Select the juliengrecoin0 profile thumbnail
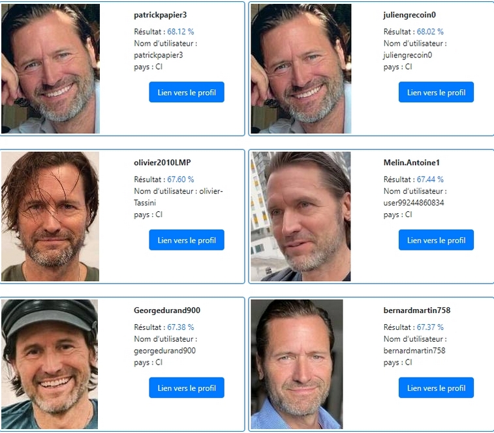Viewport: 494px width, 433px height. [301, 68]
